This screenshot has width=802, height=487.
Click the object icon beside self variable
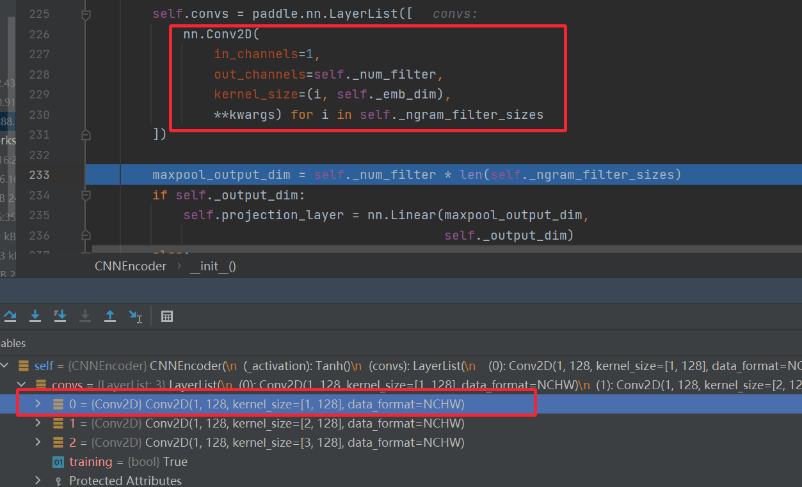click(24, 366)
